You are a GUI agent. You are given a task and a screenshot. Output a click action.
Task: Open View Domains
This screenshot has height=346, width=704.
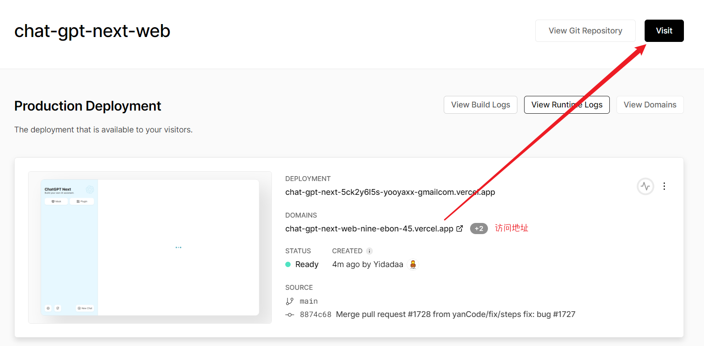pos(650,105)
